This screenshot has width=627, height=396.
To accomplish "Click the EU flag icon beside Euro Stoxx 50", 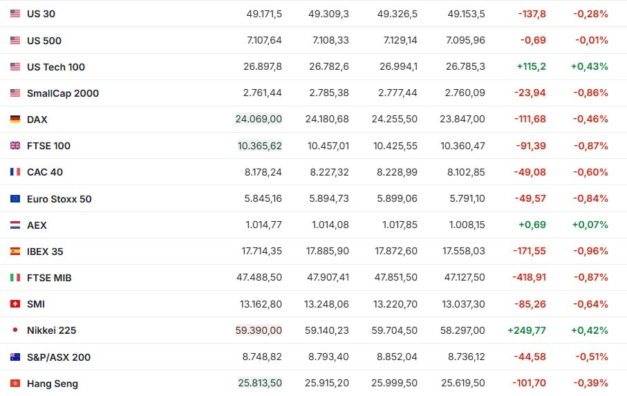I will pyautogui.click(x=15, y=199).
